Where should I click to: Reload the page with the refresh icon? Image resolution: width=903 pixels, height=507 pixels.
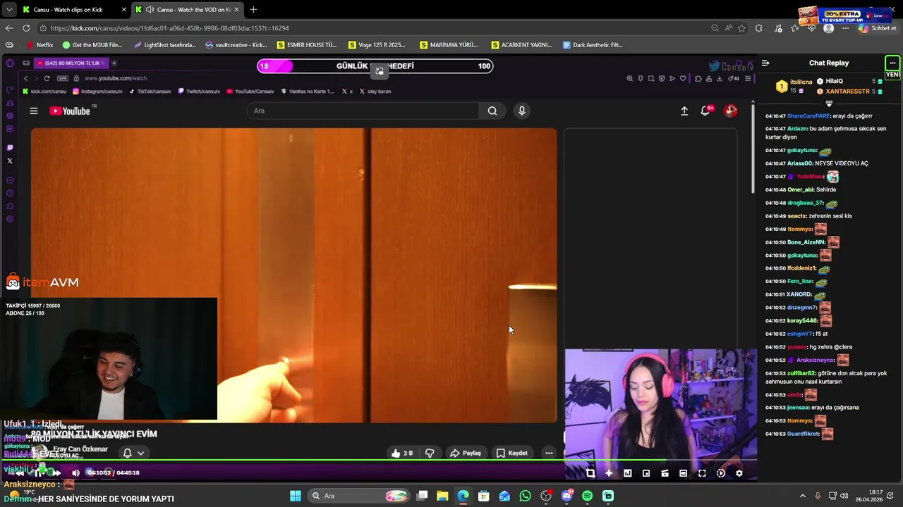(26, 28)
